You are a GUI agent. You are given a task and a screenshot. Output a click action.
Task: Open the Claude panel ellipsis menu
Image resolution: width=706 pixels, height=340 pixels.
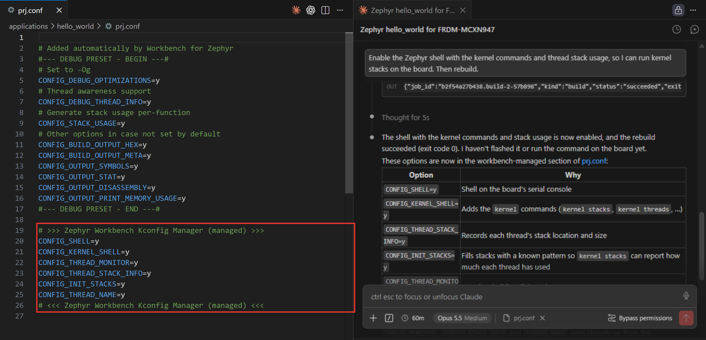693,10
